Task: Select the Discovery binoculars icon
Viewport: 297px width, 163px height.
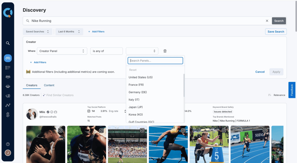Action: click(8, 58)
